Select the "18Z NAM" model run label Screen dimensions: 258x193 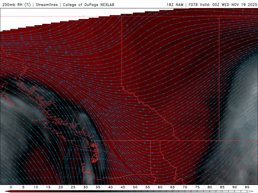point(175,5)
